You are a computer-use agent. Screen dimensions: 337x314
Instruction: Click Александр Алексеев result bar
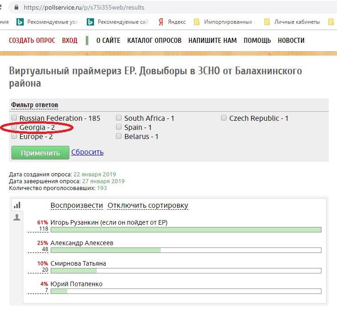click(x=186, y=250)
